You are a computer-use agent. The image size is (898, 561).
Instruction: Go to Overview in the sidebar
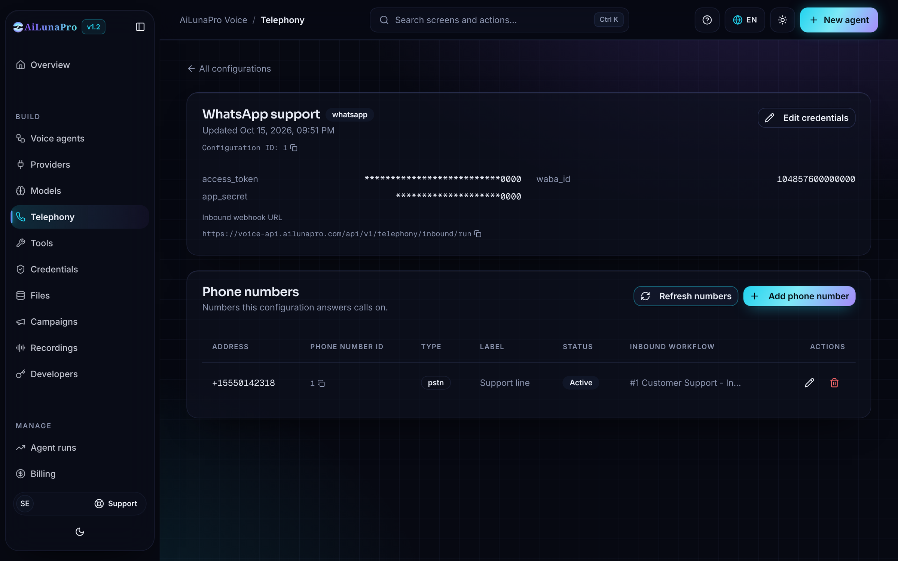click(x=80, y=65)
